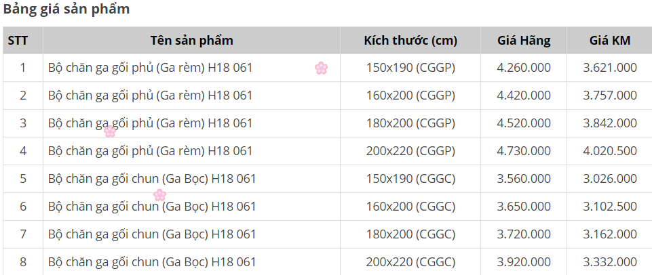Click the pink flower above row 6's "(Ga Bọc)"
Screen dimensions: 652x275
159,195
